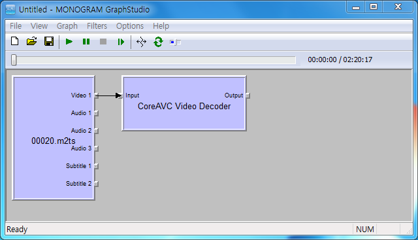This screenshot has width=418, height=240.
Task: Select the CoreAVC Video Decoder filter
Action: (184, 103)
